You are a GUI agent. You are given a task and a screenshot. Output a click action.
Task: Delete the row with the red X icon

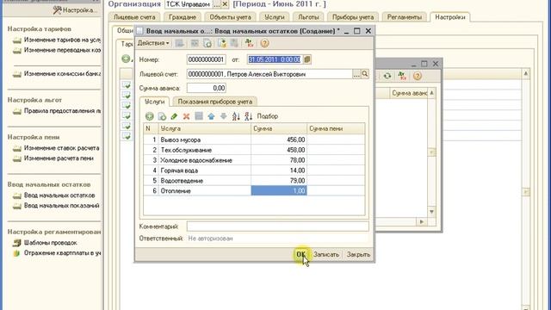coord(186,116)
